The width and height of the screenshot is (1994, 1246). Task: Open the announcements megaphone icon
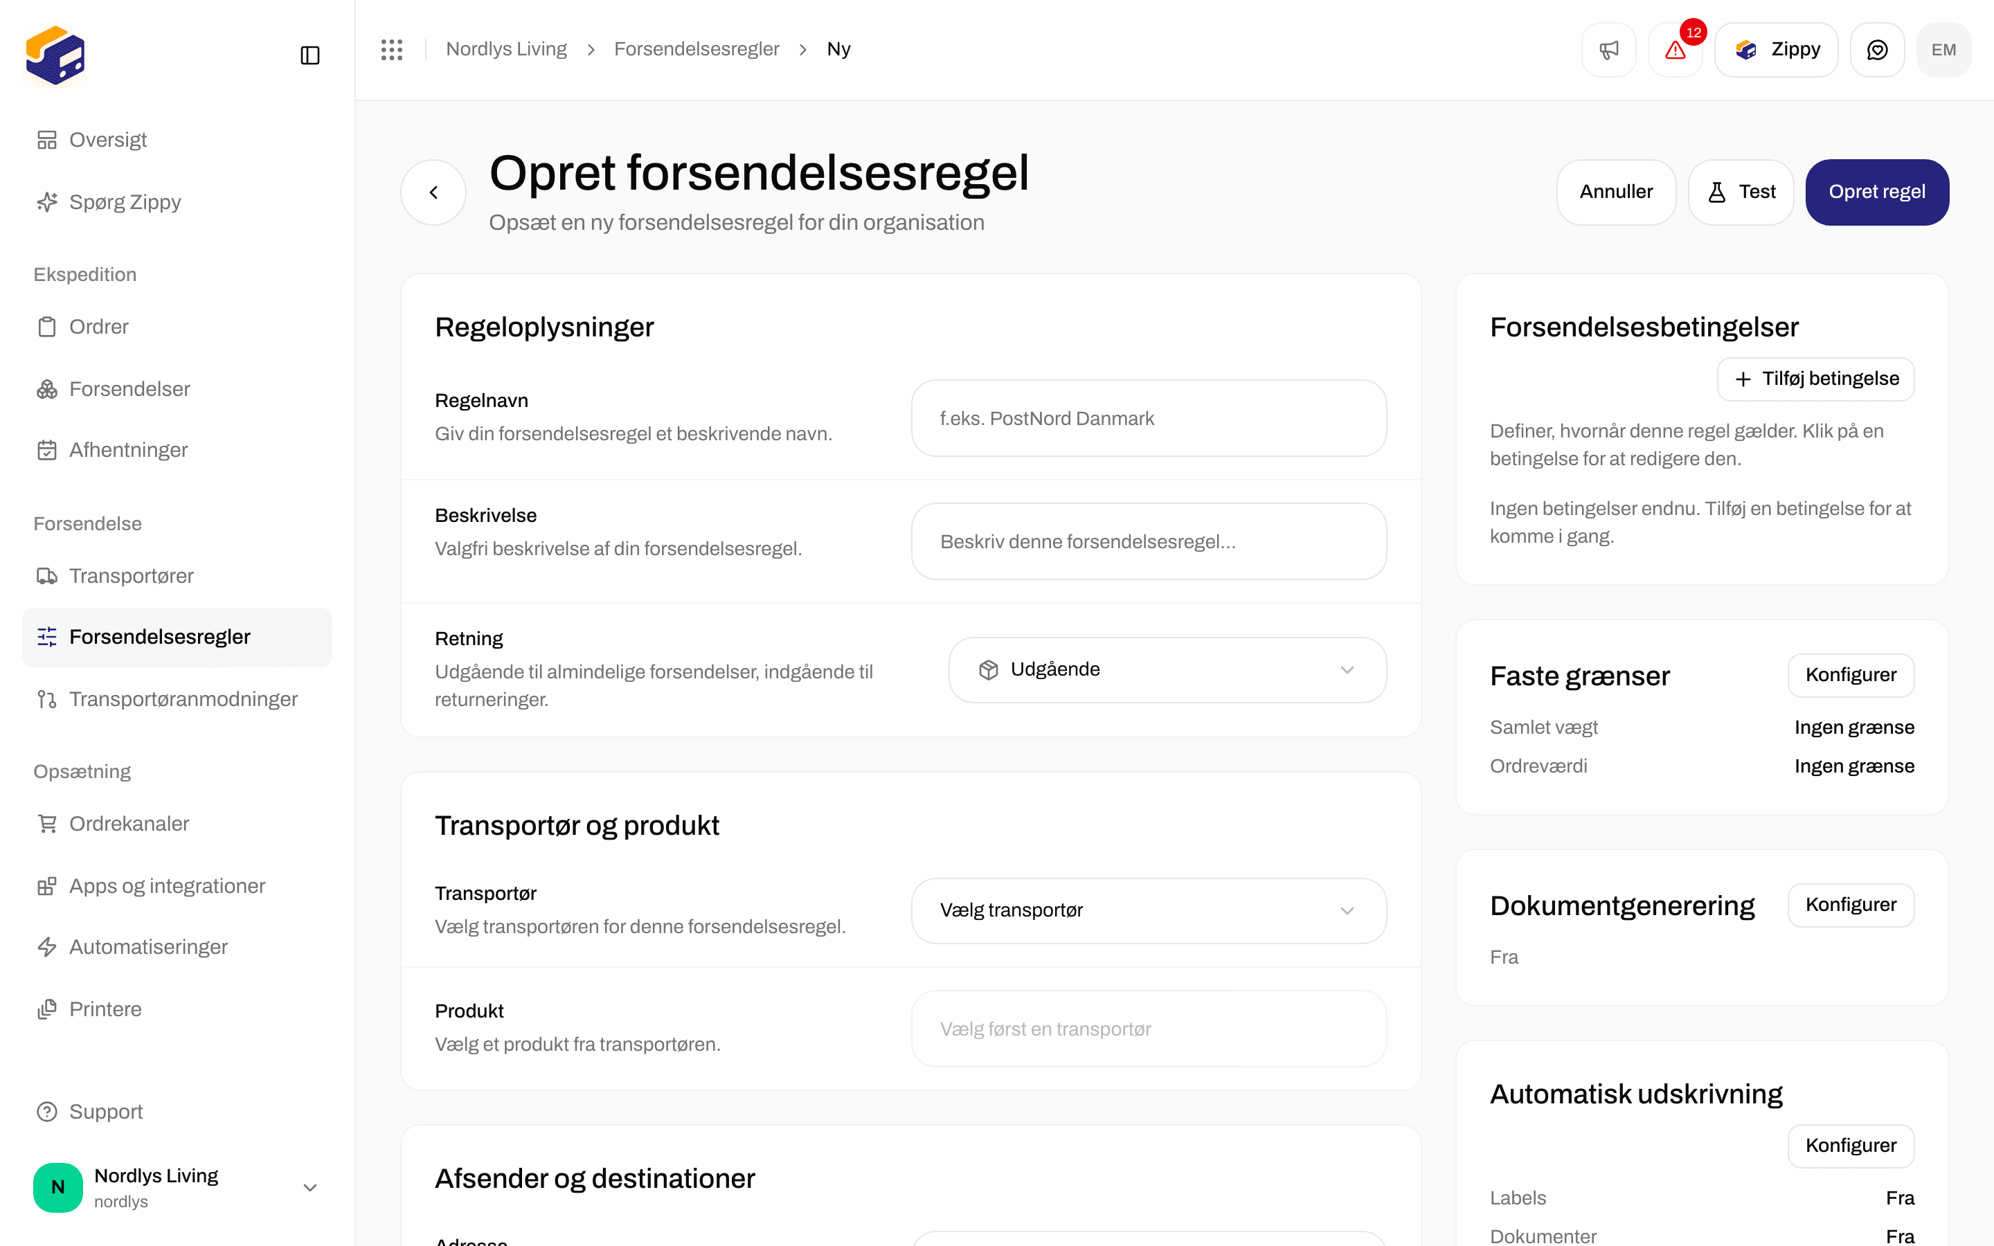coord(1608,49)
